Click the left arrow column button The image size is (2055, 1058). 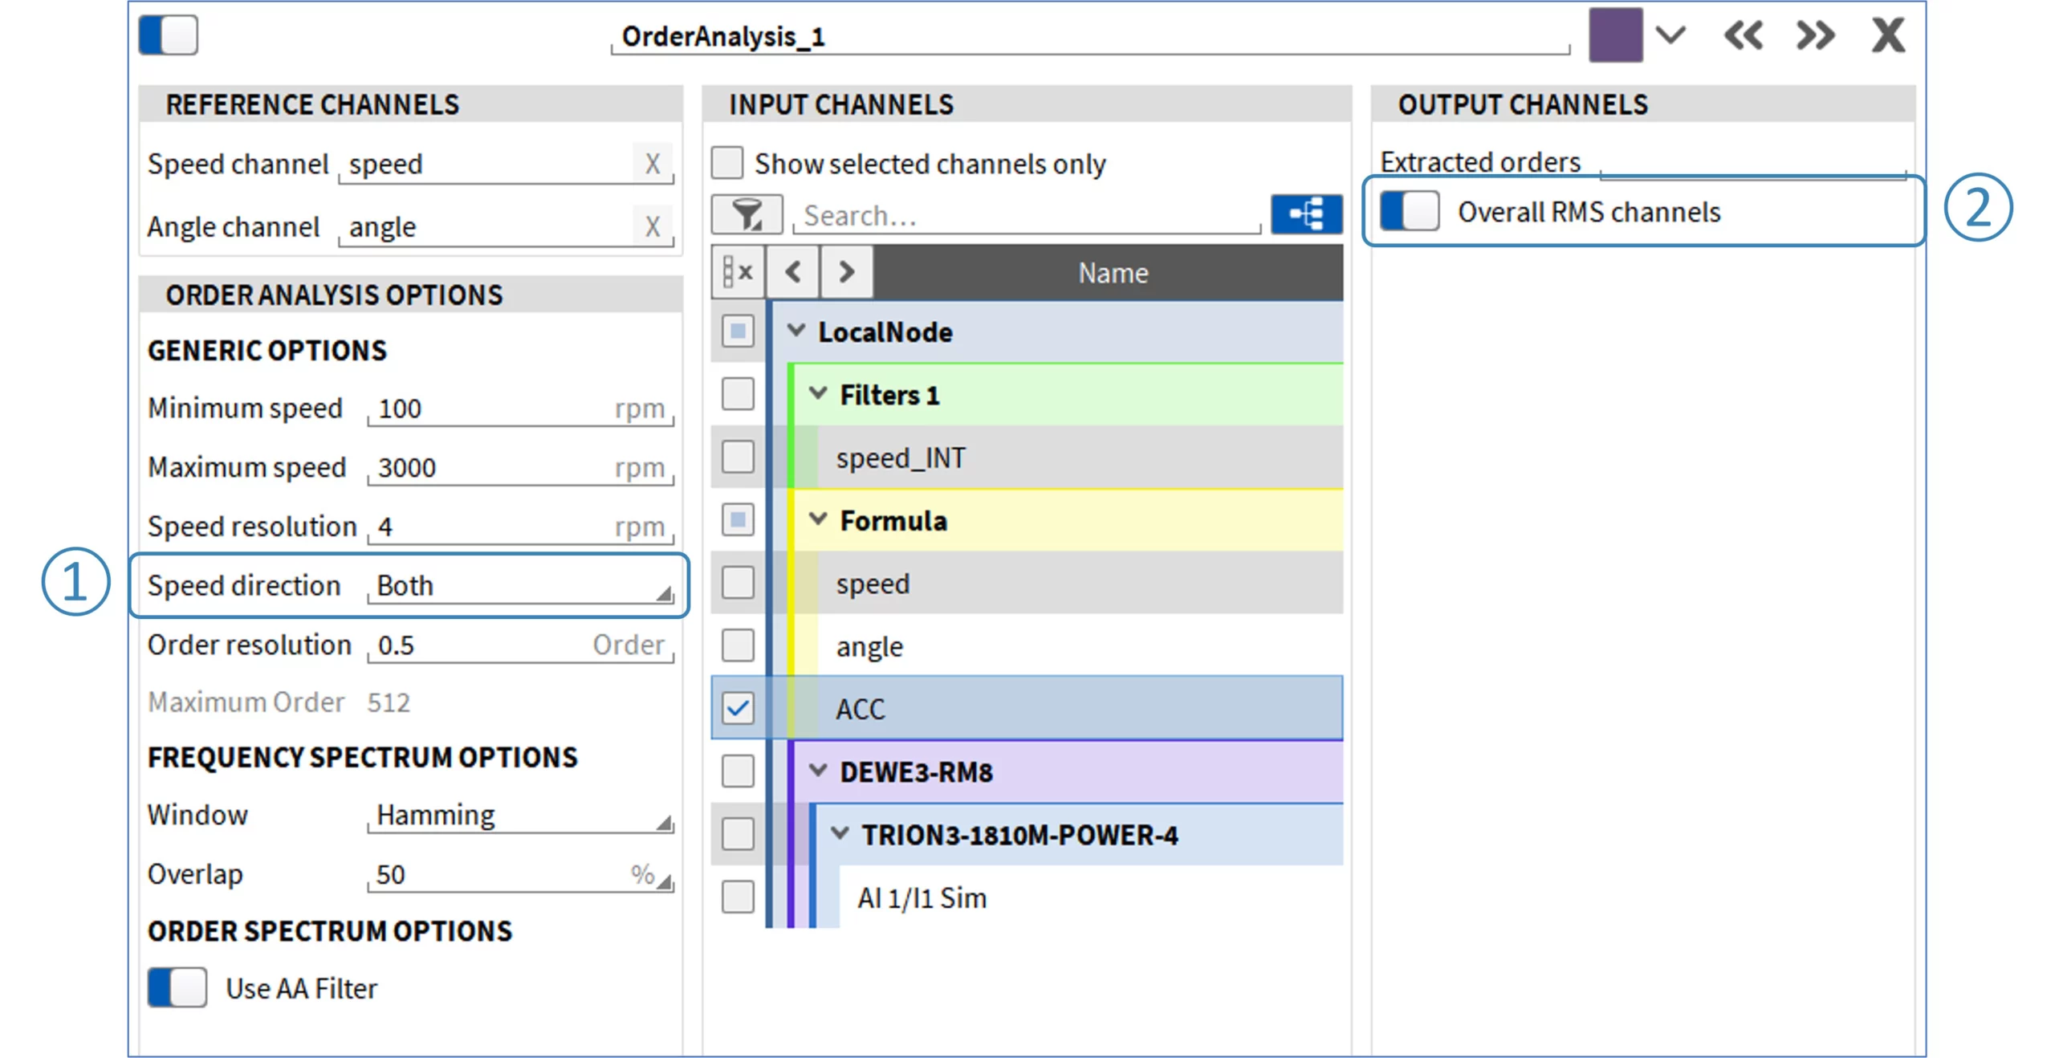click(791, 272)
